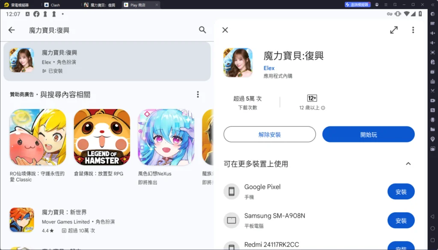
Task: Close the Play 商店 tab
Action: click(157, 5)
